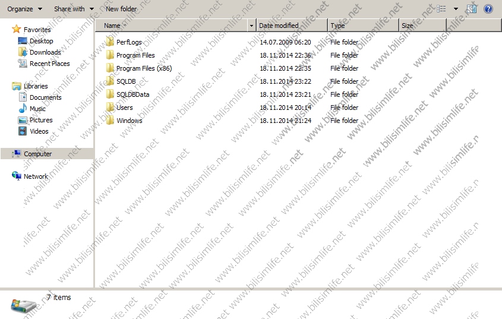Click the date 18.11.2014 23:22
Viewport: 502px width, 319px height.
285,81
